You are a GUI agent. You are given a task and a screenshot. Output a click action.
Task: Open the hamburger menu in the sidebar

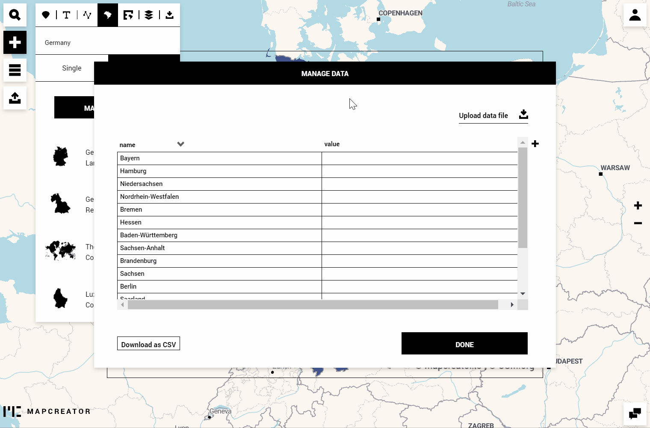15,70
